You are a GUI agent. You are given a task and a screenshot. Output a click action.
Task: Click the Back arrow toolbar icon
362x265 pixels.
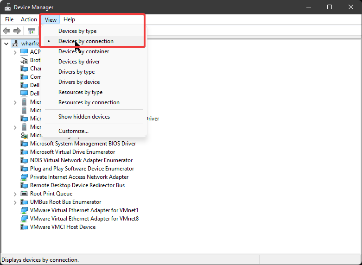pos(6,31)
